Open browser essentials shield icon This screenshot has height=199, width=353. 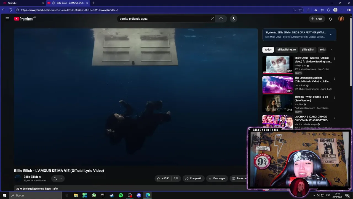[x=328, y=10]
